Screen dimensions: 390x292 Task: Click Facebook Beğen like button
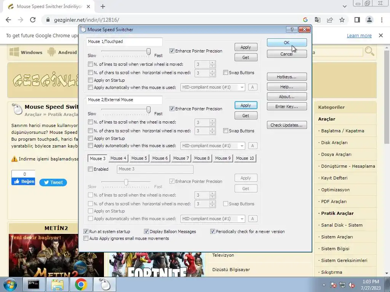(23, 181)
